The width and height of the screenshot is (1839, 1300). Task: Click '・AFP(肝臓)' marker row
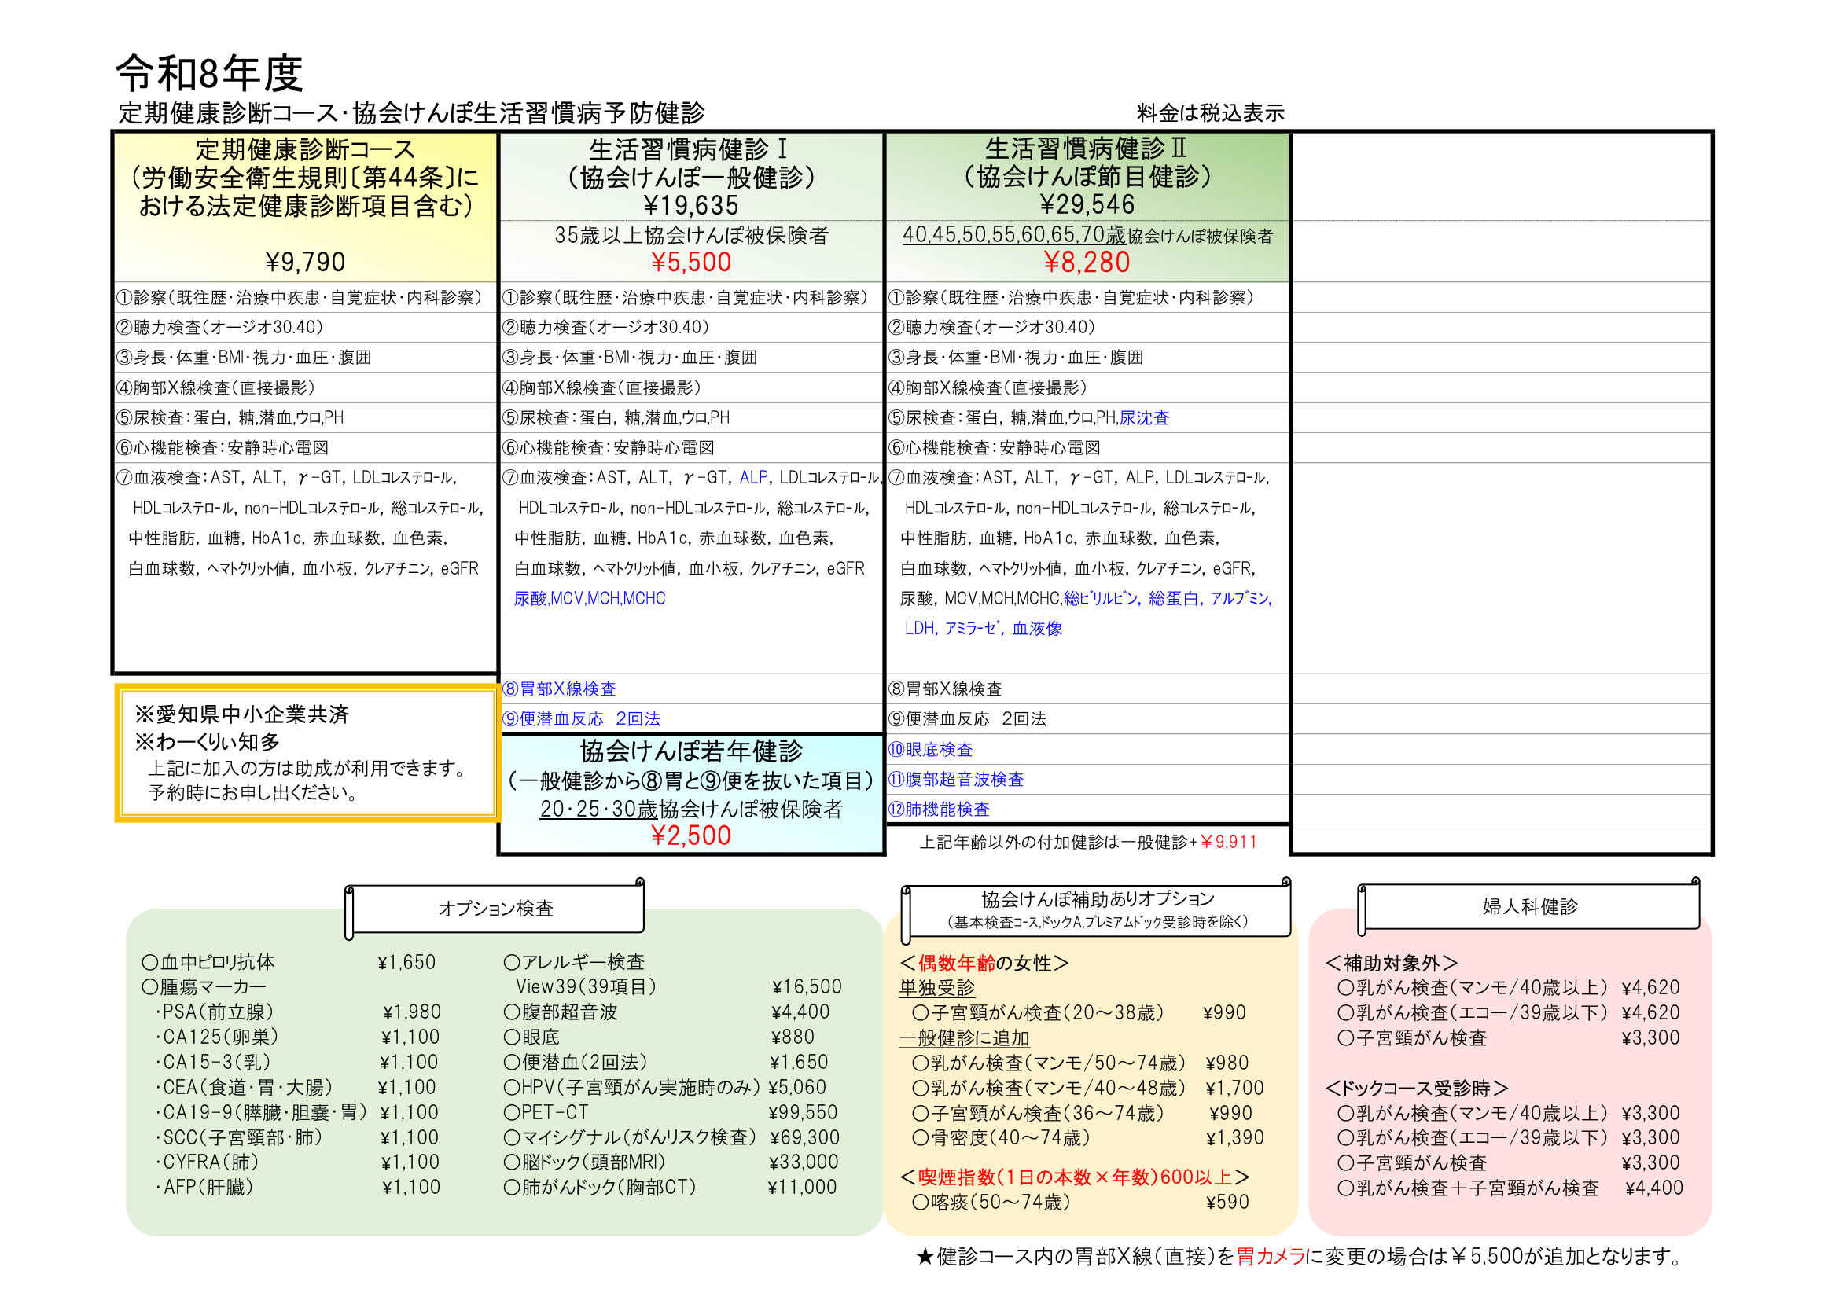point(297,1188)
